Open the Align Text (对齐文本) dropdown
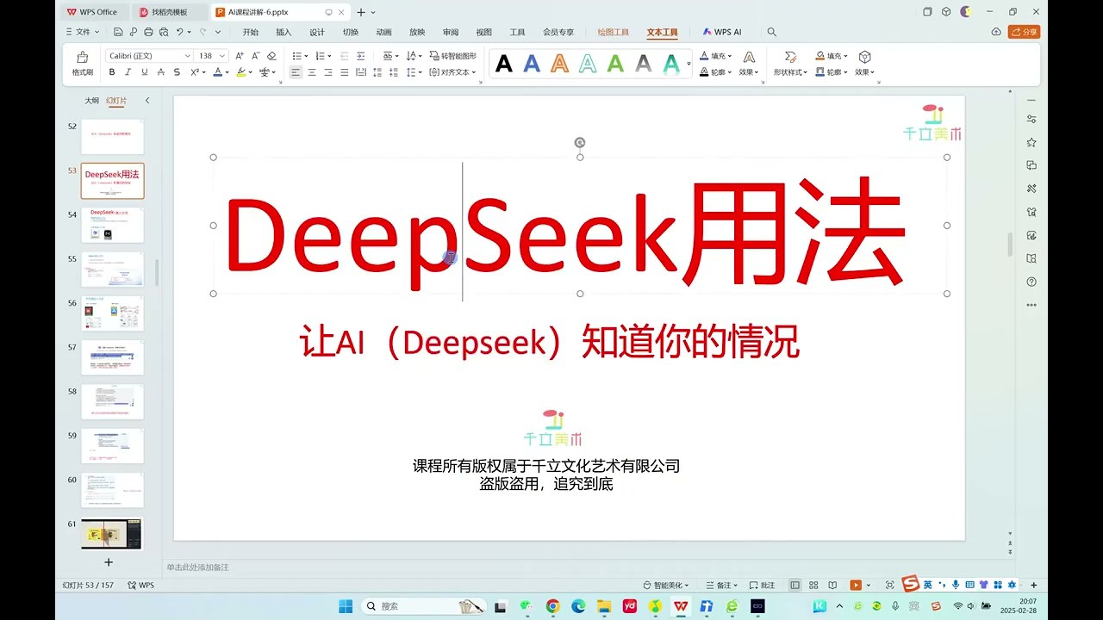The height and width of the screenshot is (620, 1103). 453,72
